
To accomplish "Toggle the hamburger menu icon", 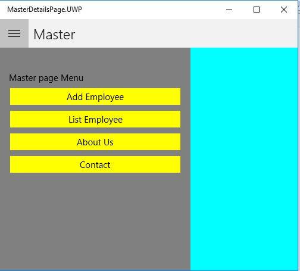I will tap(14, 33).
